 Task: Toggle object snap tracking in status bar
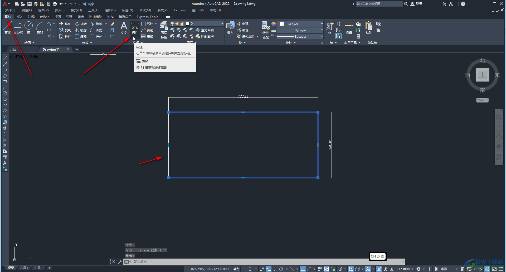click(x=303, y=269)
